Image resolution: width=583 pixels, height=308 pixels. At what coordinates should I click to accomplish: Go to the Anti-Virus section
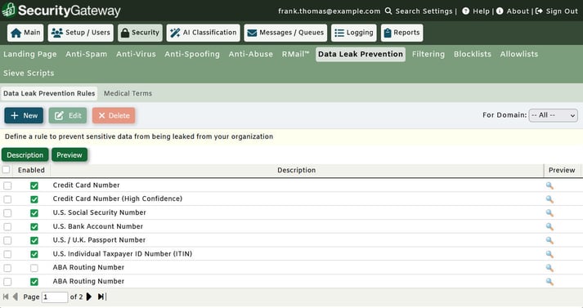click(136, 54)
